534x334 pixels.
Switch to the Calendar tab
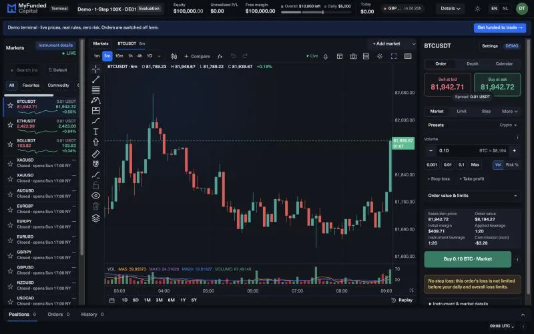[504, 64]
